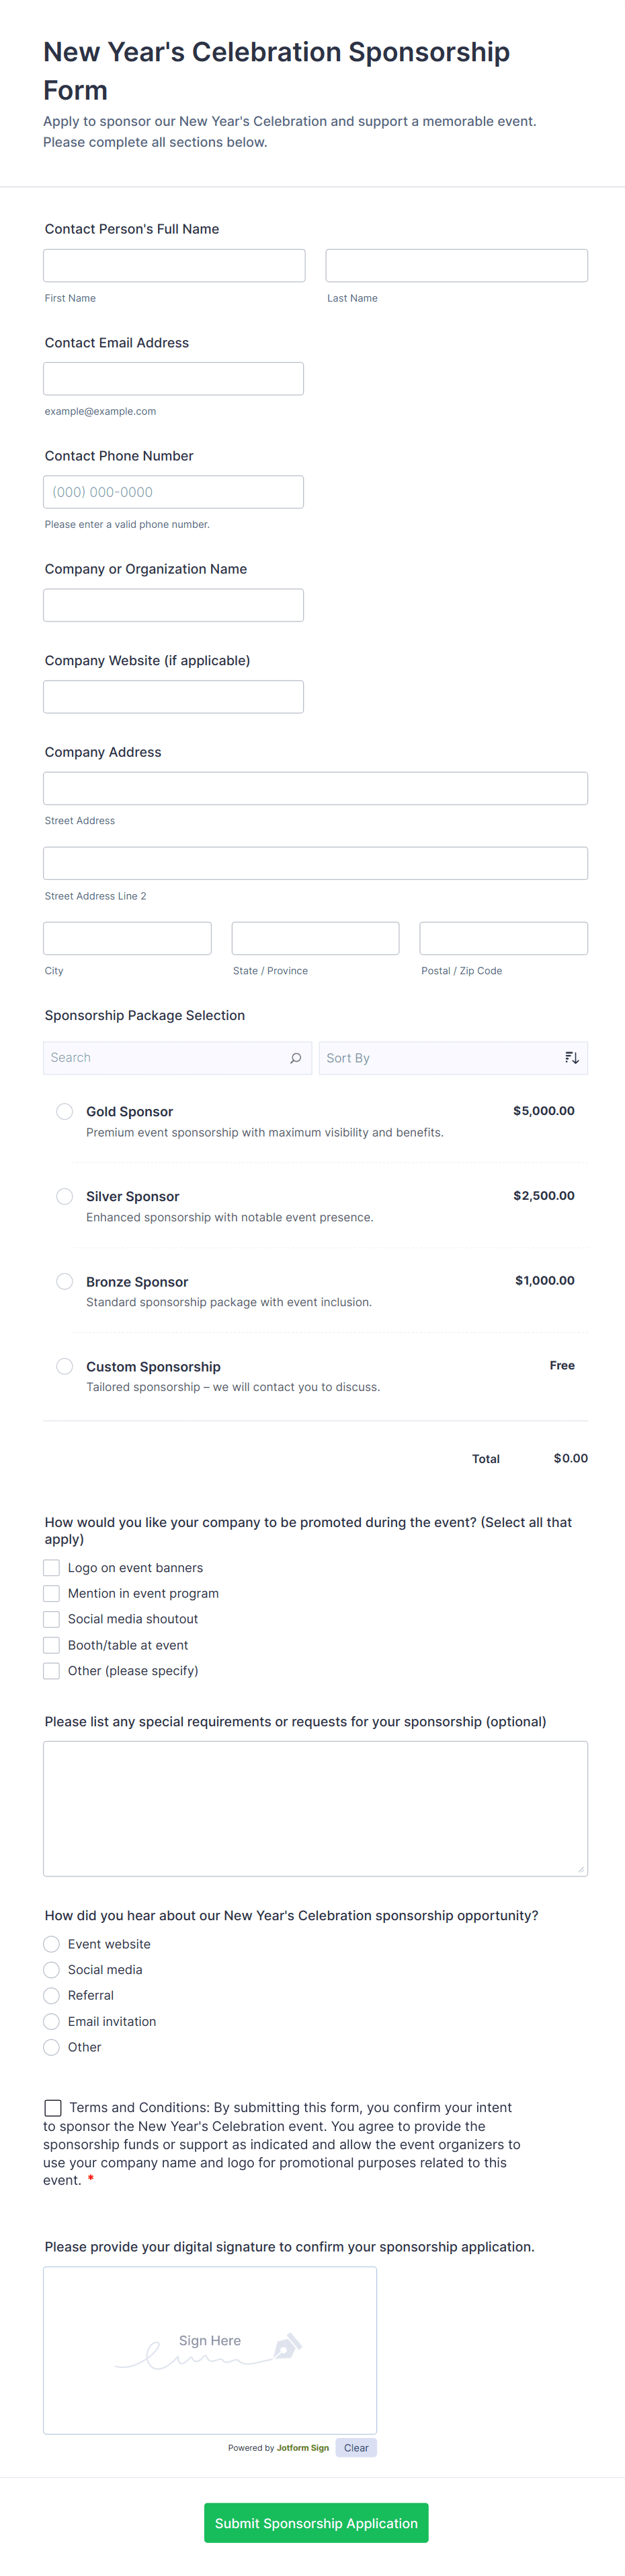The height and width of the screenshot is (2576, 625).
Task: Clear the signature field
Action: (x=356, y=2448)
